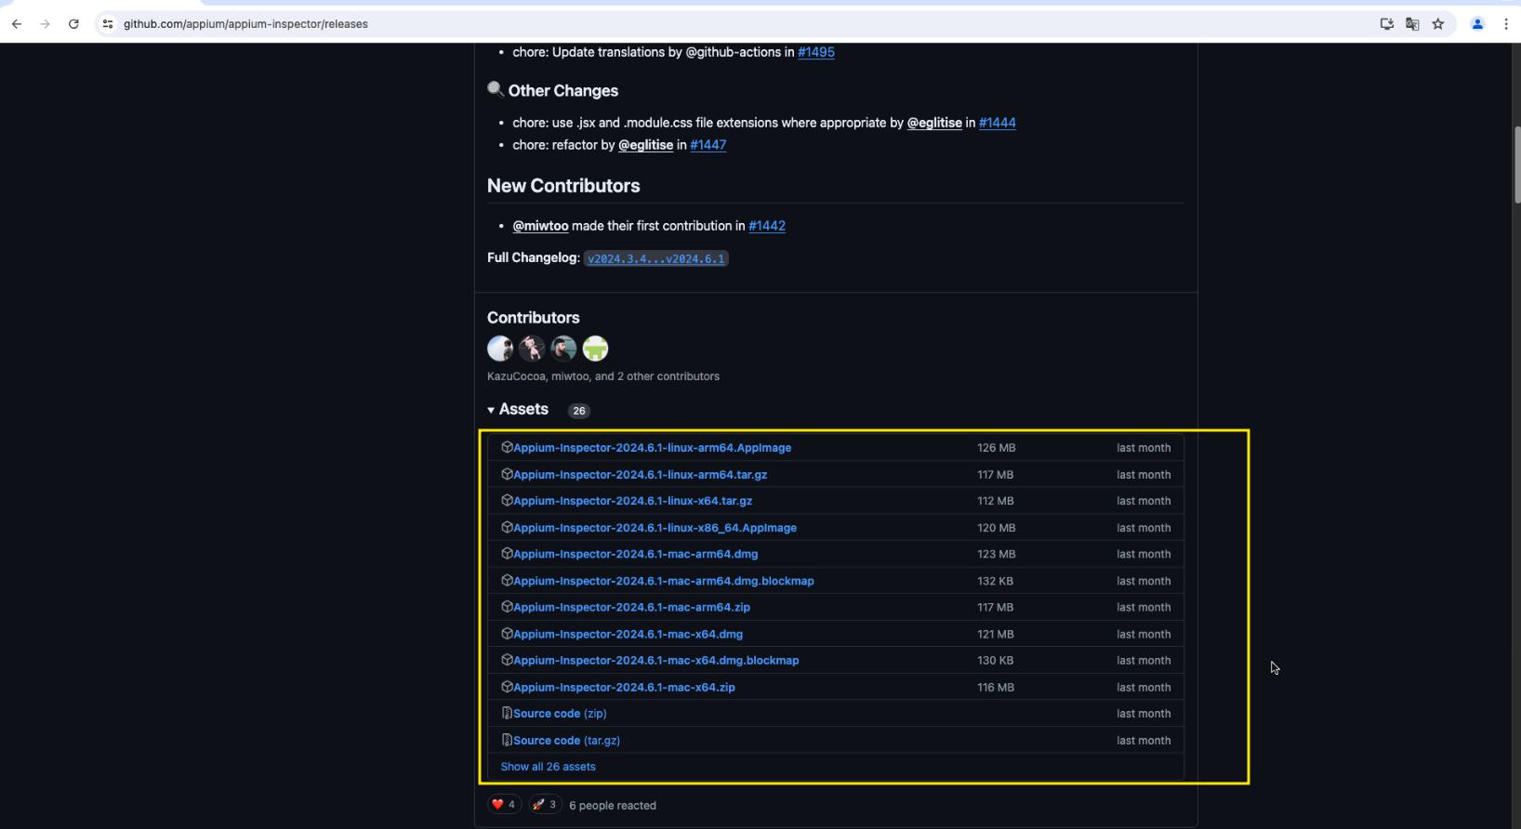This screenshot has width=1521, height=829.
Task: Click file-zip icon beside Source code (zip)
Action: click(507, 713)
